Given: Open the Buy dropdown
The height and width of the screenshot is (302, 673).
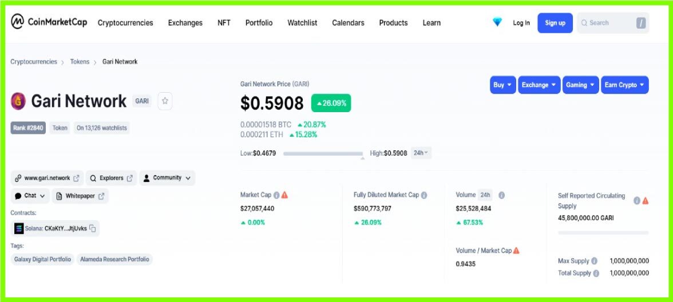Looking at the screenshot, I should click(x=503, y=85).
